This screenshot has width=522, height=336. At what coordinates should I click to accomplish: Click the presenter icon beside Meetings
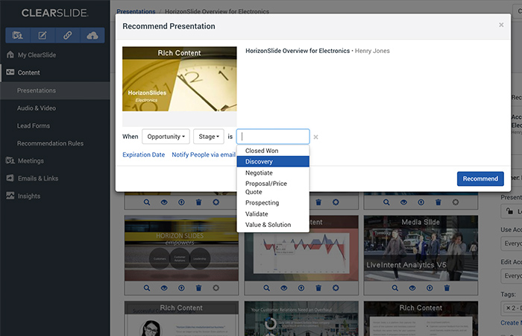(10, 161)
